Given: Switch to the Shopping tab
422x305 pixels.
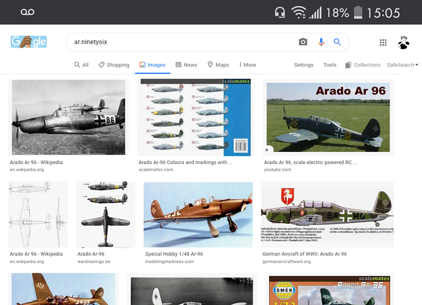Looking at the screenshot, I should (x=114, y=65).
